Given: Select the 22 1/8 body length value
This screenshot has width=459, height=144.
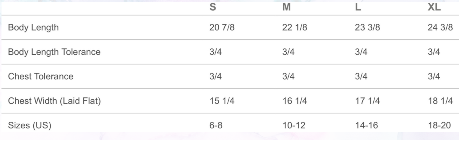Looking at the screenshot, I should coord(294,27).
